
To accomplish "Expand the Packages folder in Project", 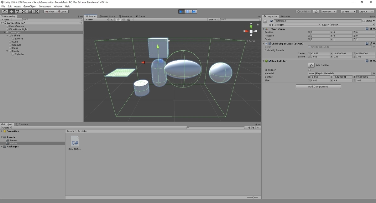I will click(x=2, y=146).
